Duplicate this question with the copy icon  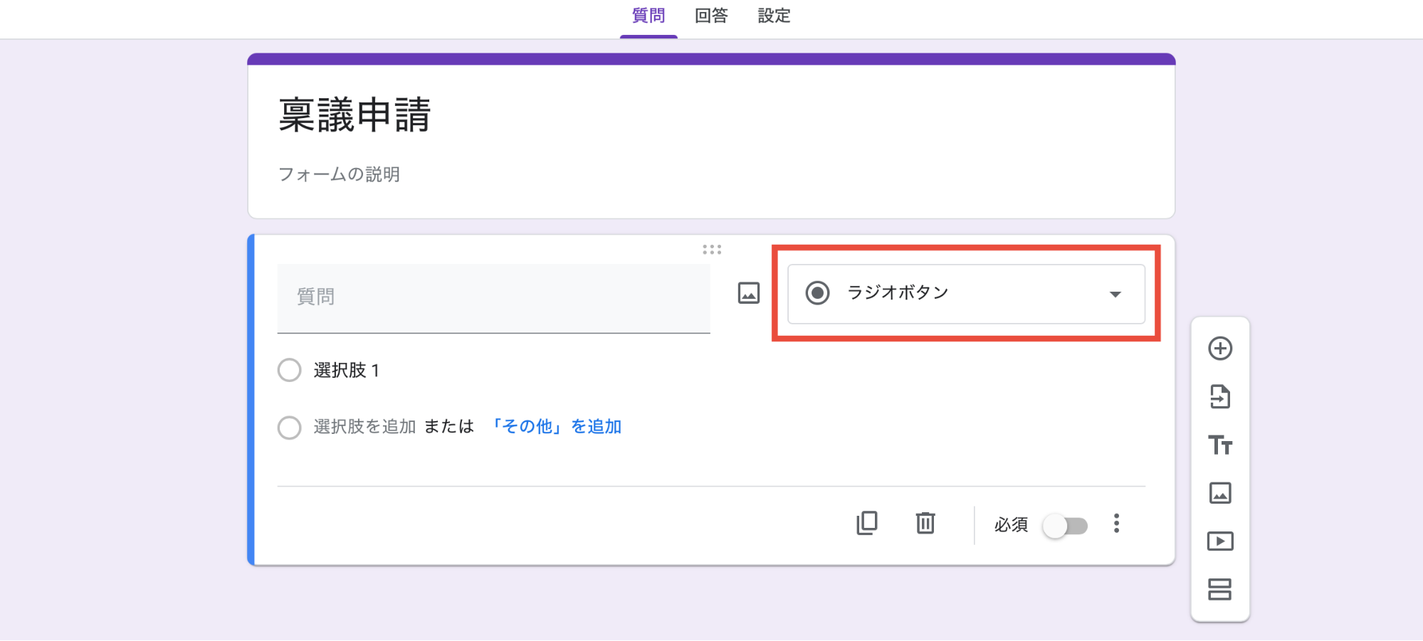867,524
